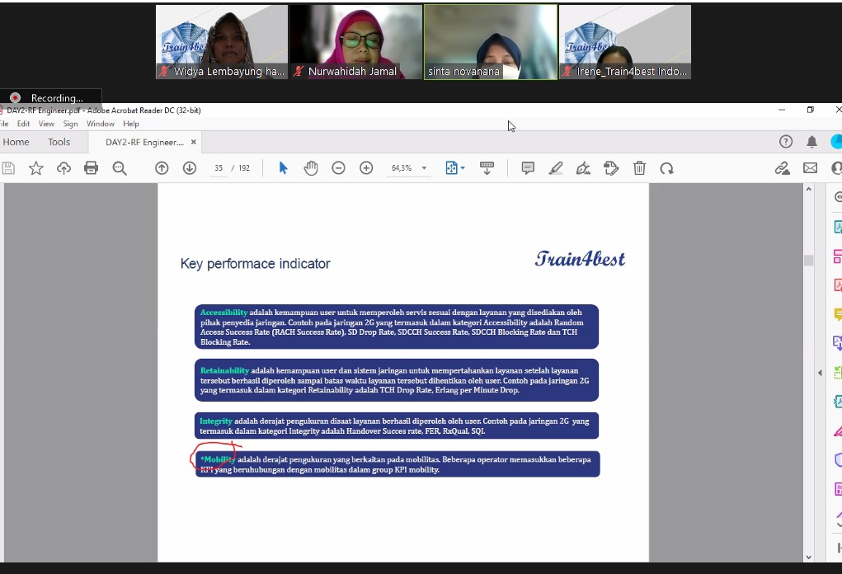Click the vertical scrollbar thumb
This screenshot has width=842, height=574.
click(809, 261)
